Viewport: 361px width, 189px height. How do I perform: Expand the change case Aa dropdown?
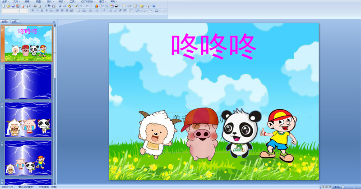[54, 10]
